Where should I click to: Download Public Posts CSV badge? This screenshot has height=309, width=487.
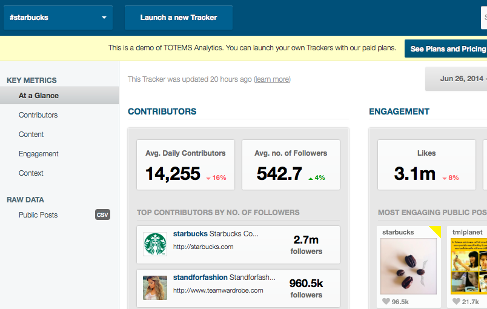click(102, 215)
